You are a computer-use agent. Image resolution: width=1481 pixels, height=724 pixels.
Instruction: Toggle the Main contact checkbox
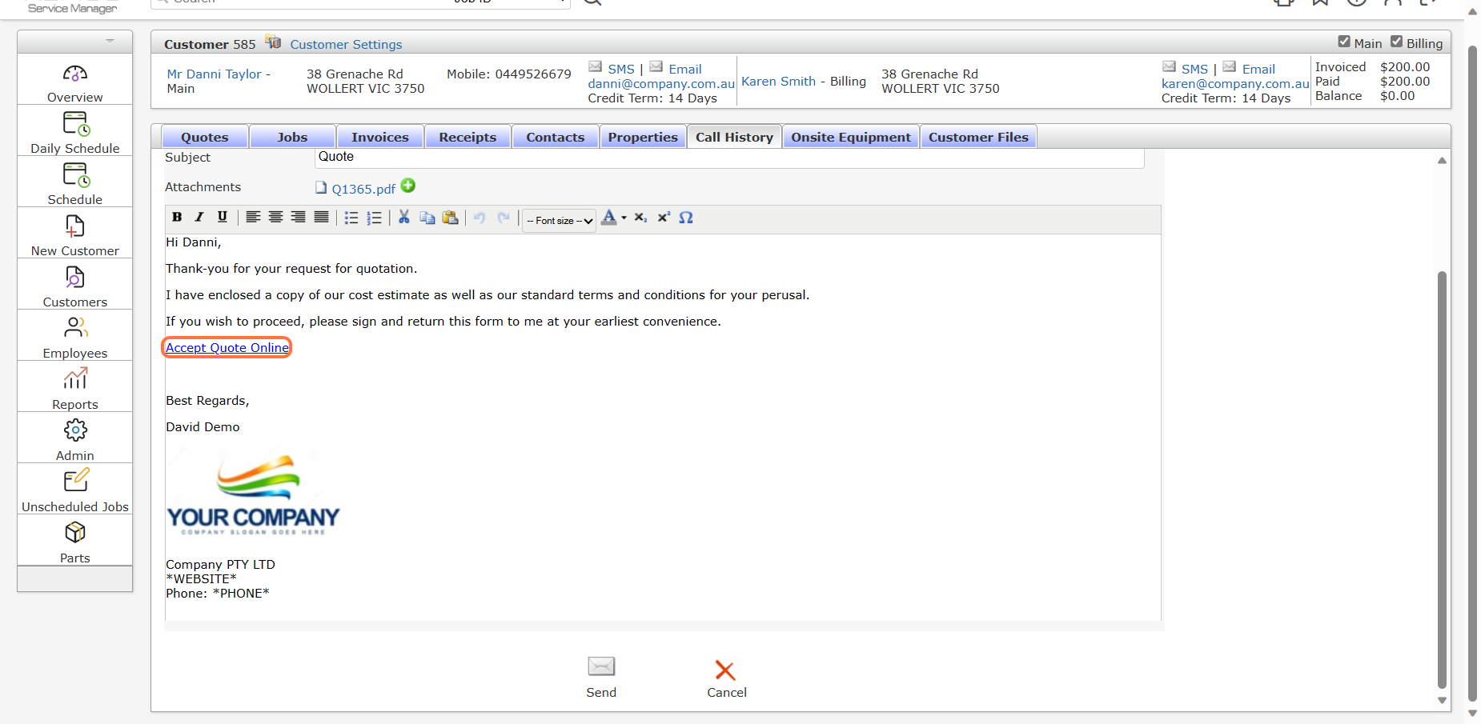pyautogui.click(x=1344, y=42)
